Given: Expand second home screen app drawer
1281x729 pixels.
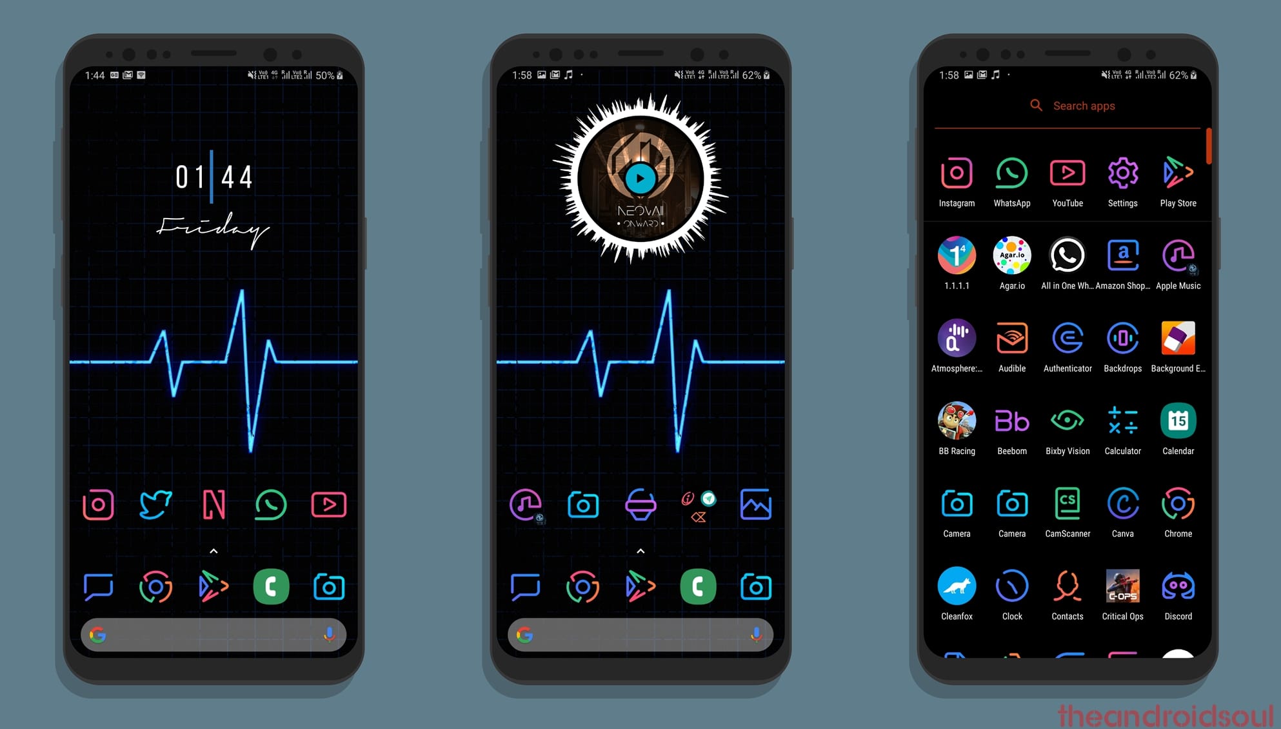Looking at the screenshot, I should point(641,552).
